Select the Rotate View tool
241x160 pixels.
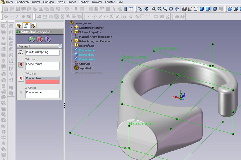[171, 9]
